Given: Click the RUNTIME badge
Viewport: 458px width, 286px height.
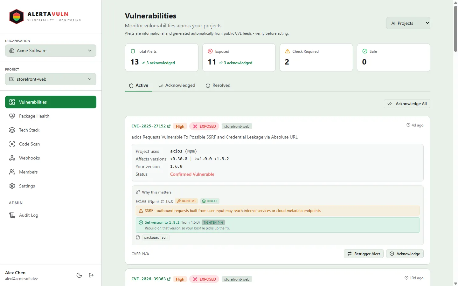Looking at the screenshot, I should [186, 201].
